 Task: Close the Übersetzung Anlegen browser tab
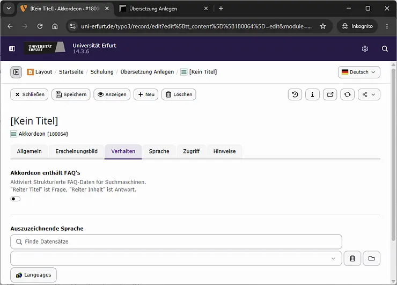click(x=206, y=9)
